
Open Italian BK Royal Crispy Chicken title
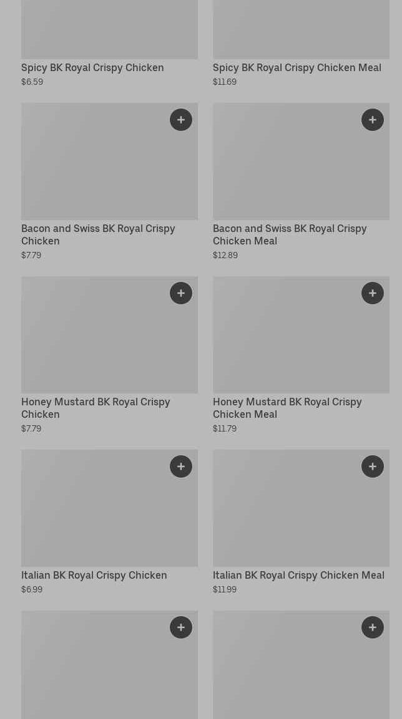tap(94, 575)
